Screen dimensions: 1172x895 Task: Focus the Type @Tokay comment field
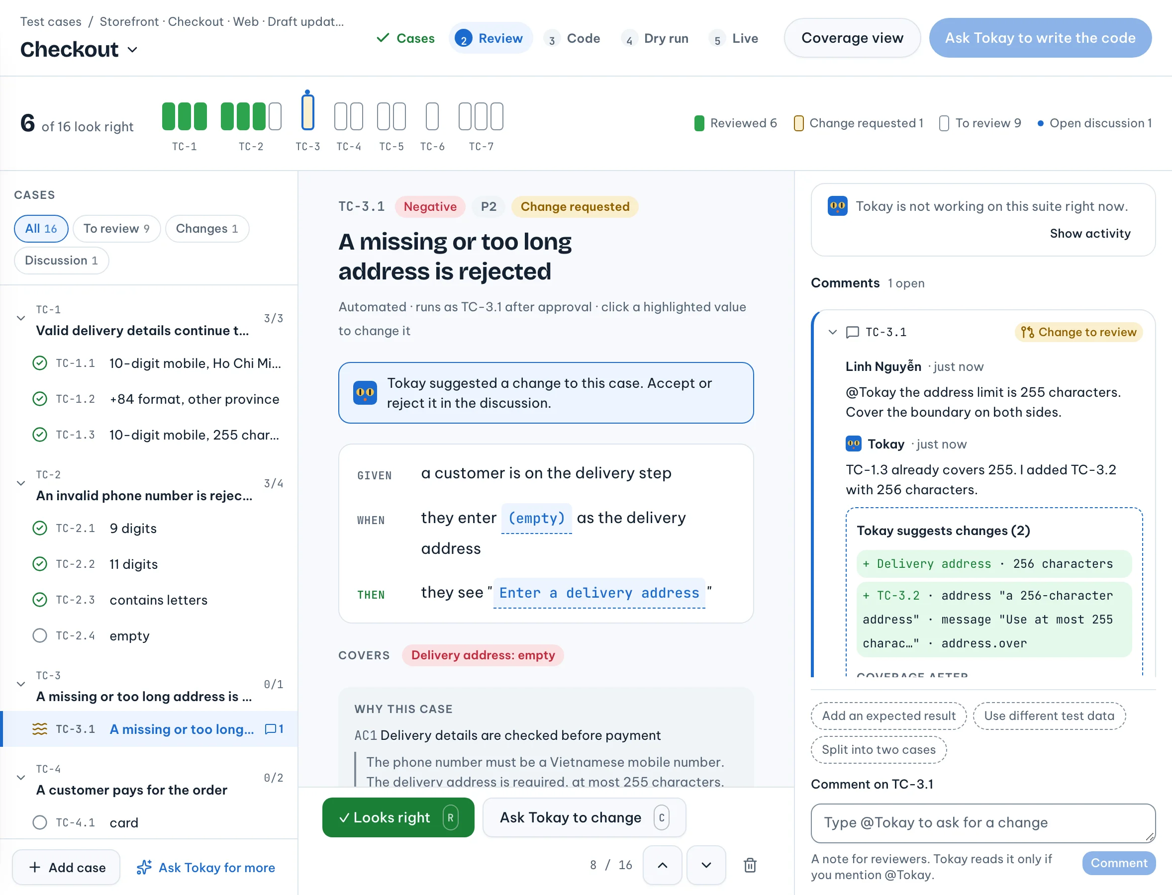coord(983,823)
